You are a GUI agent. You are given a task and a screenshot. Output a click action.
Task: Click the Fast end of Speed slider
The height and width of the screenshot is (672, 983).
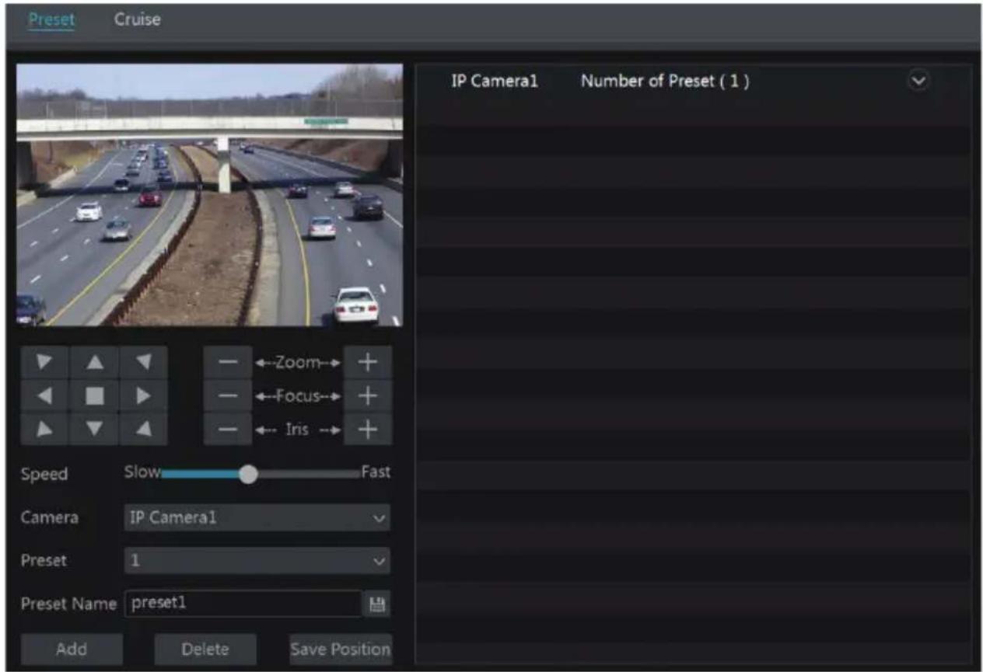[x=376, y=472]
